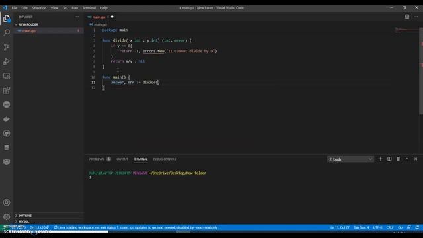Screen dimensions: 423x238
Task: Click the errors.New code text
Action: pos(153,51)
